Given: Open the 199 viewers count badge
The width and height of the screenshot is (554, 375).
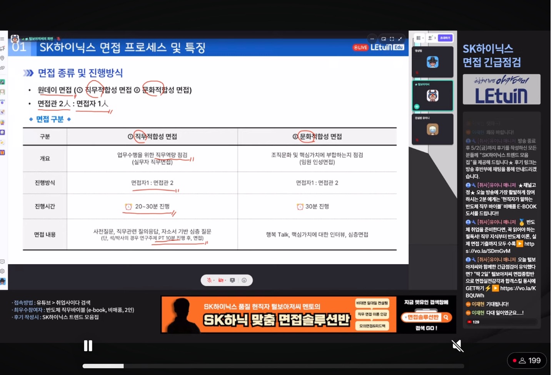Looking at the screenshot, I should [527, 360].
